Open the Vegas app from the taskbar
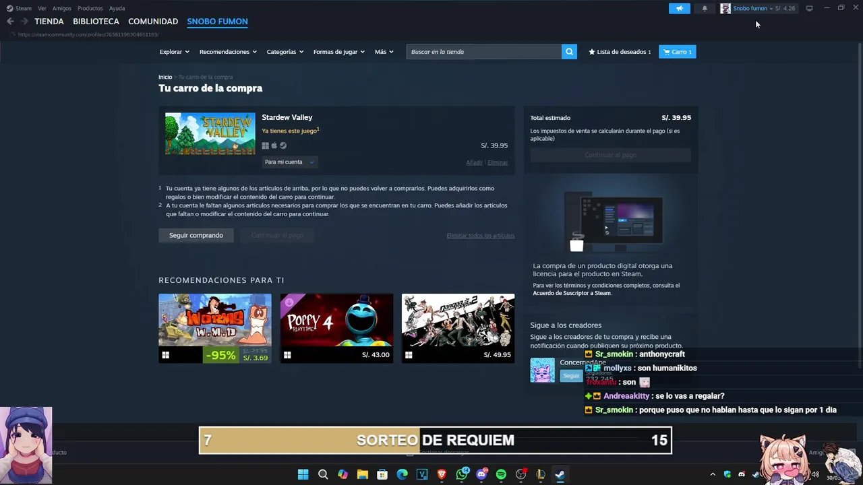This screenshot has height=485, width=863. pos(422,475)
